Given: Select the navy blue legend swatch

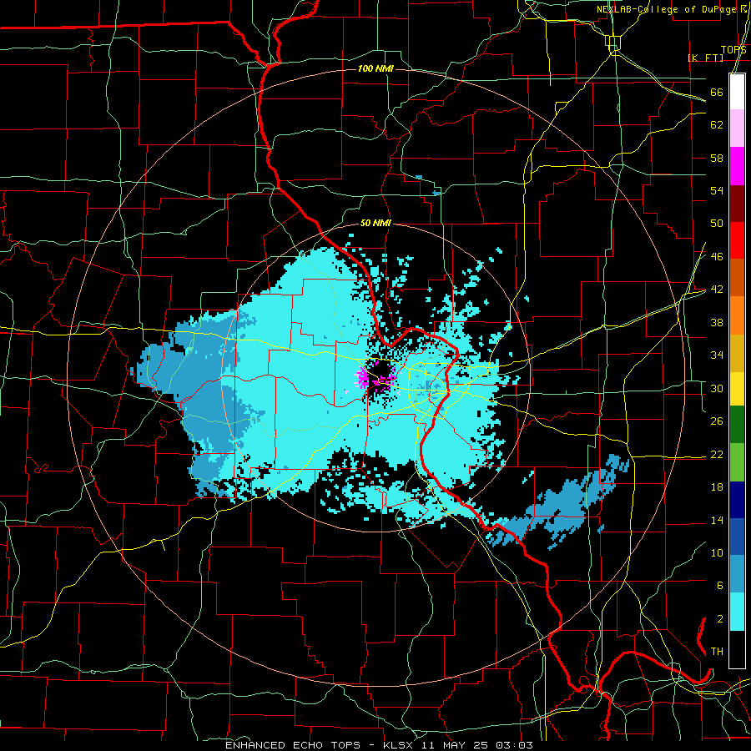Looking at the screenshot, I should (737, 500).
